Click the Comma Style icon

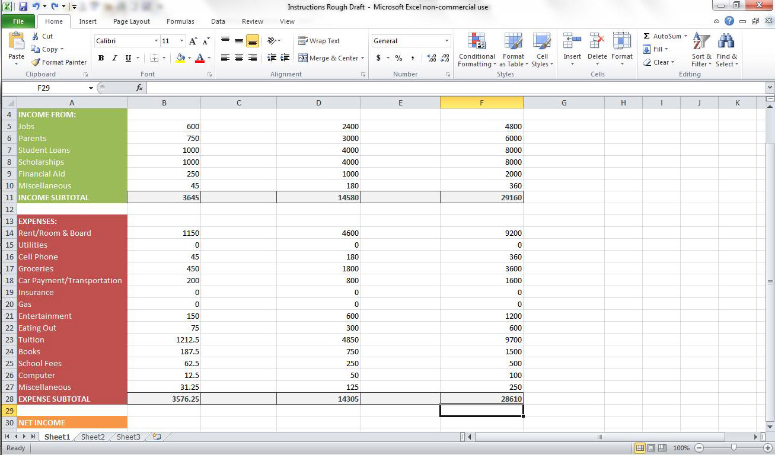[412, 58]
